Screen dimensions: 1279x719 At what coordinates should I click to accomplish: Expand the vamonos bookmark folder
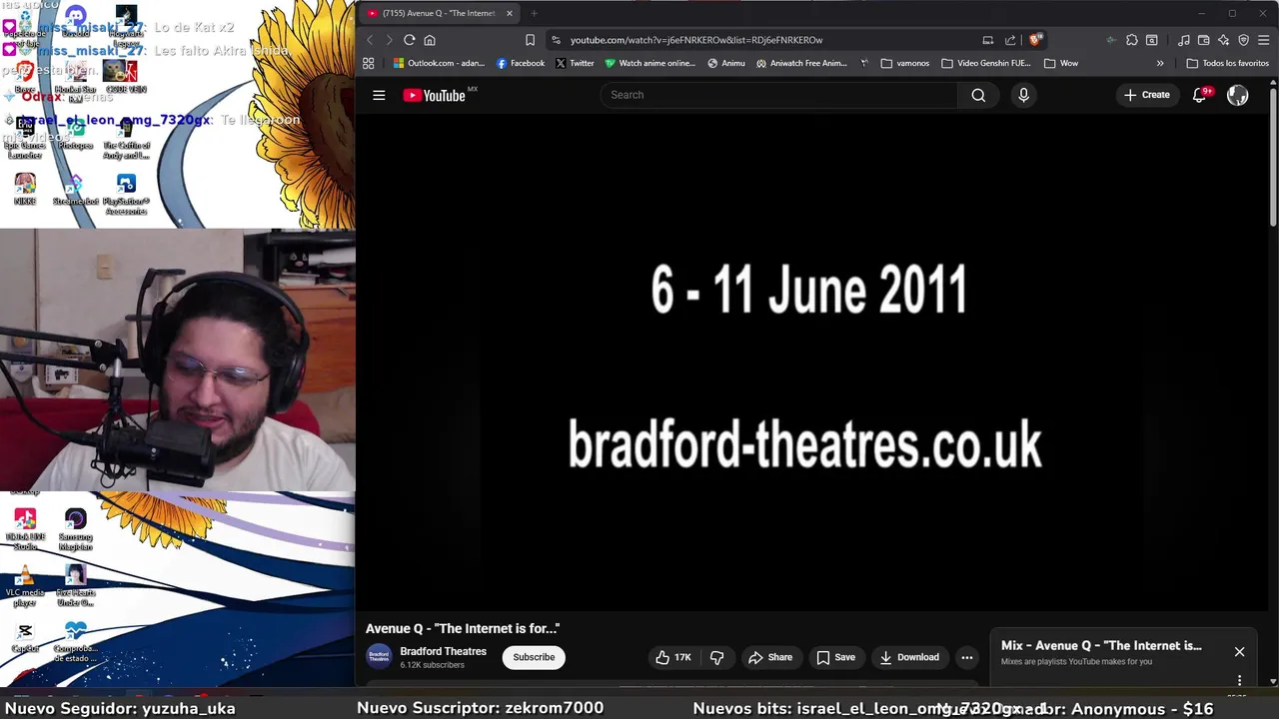pos(905,63)
